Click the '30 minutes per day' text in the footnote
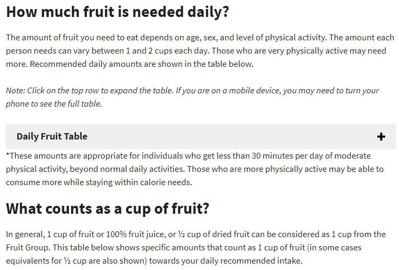Screen dimensions: 399x270 tap(287, 156)
